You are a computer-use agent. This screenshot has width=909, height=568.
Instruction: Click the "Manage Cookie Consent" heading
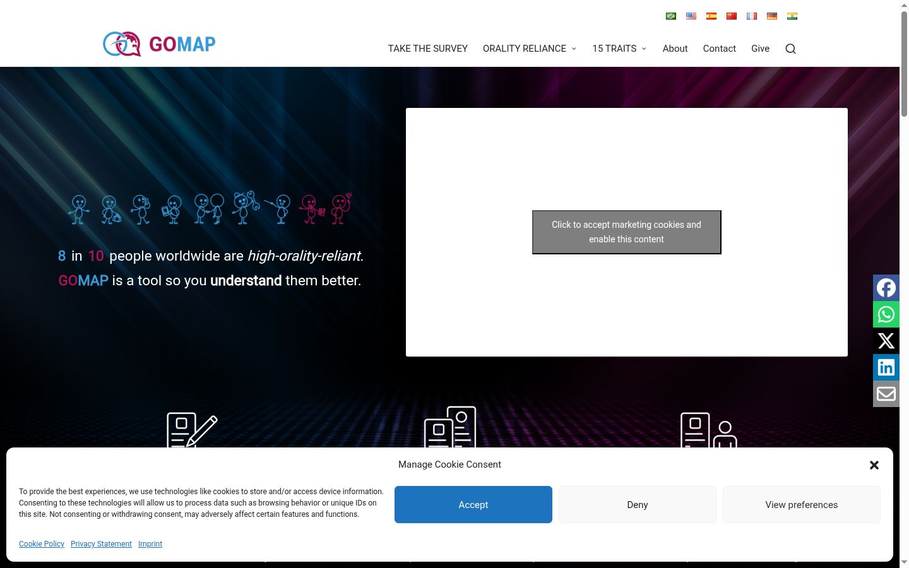point(449,464)
